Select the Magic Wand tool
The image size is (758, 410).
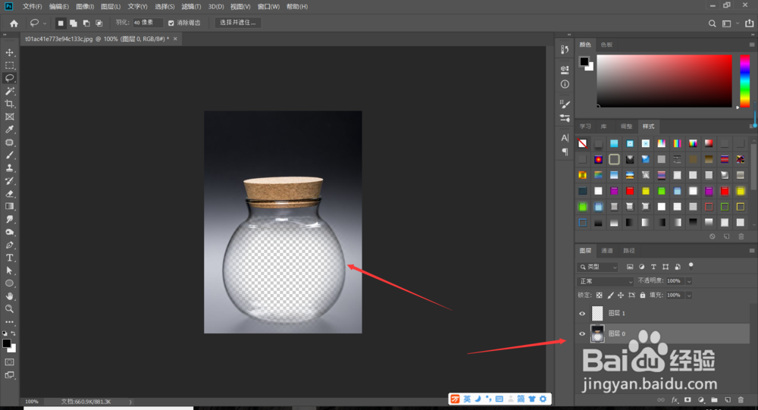pos(9,91)
